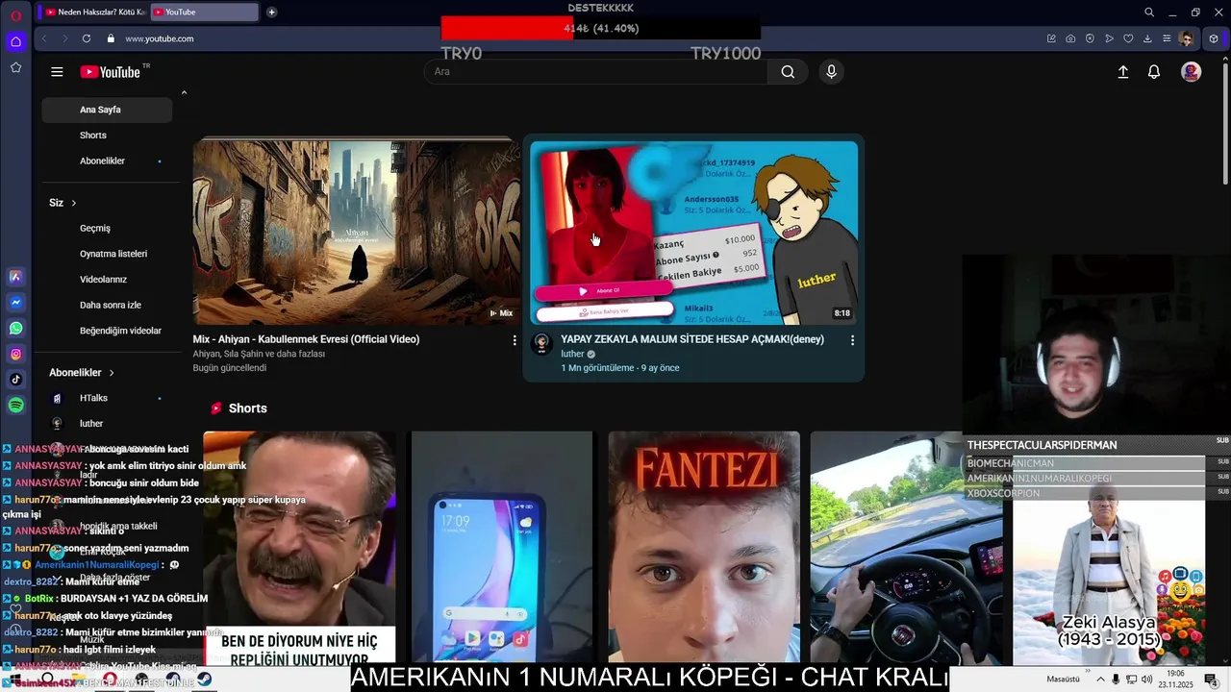1231x692 pixels.
Task: Click the Opera snapshot camera icon
Action: coord(1070,38)
